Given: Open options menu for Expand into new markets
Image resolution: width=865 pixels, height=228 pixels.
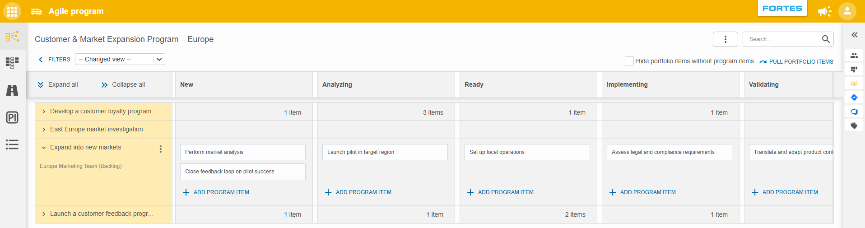Looking at the screenshot, I should click(161, 149).
